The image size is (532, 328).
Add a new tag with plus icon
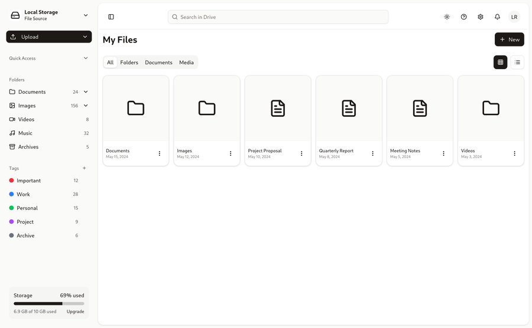tap(84, 168)
